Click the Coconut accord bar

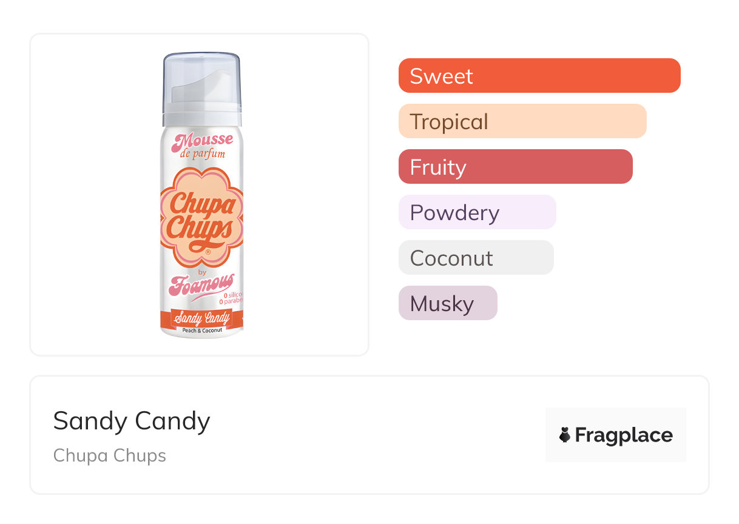pos(476,258)
